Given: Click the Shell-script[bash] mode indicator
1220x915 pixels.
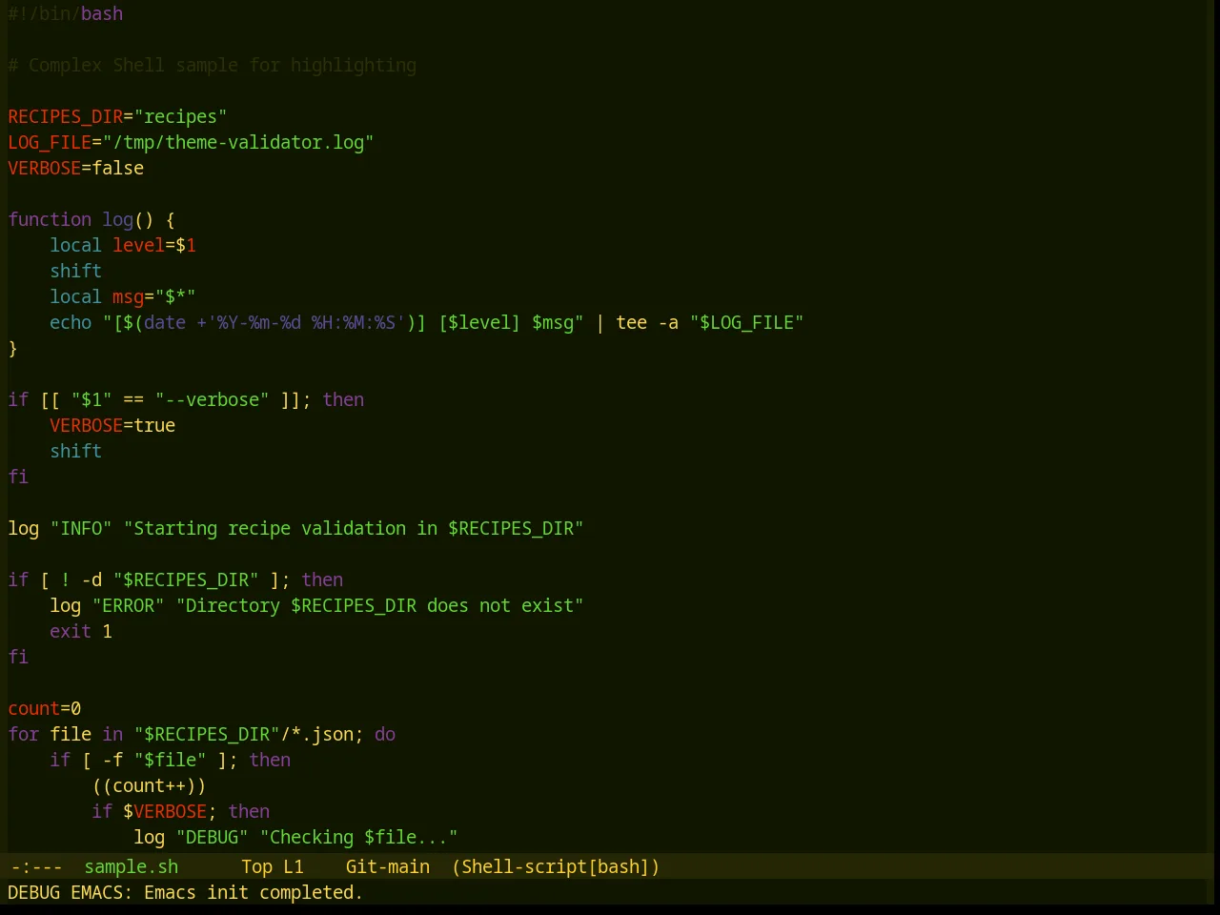Looking at the screenshot, I should tap(556, 866).
